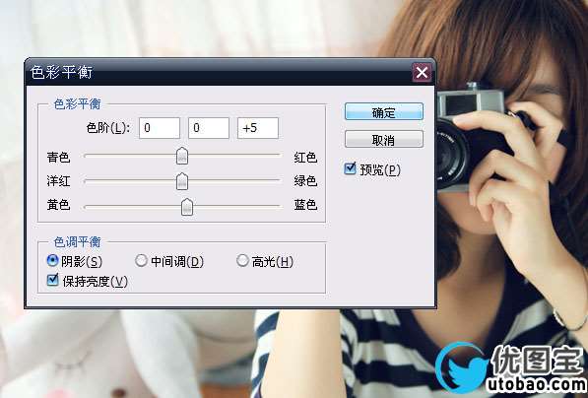Toggle the 保持亮度(V) checkbox

(53, 280)
